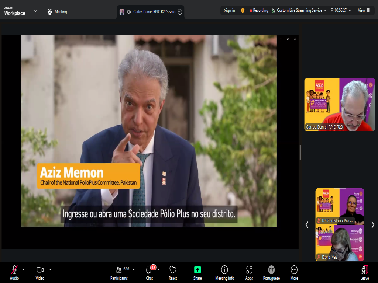This screenshot has width=378, height=283.
Task: Turn on camera with Video button
Action: click(x=40, y=272)
